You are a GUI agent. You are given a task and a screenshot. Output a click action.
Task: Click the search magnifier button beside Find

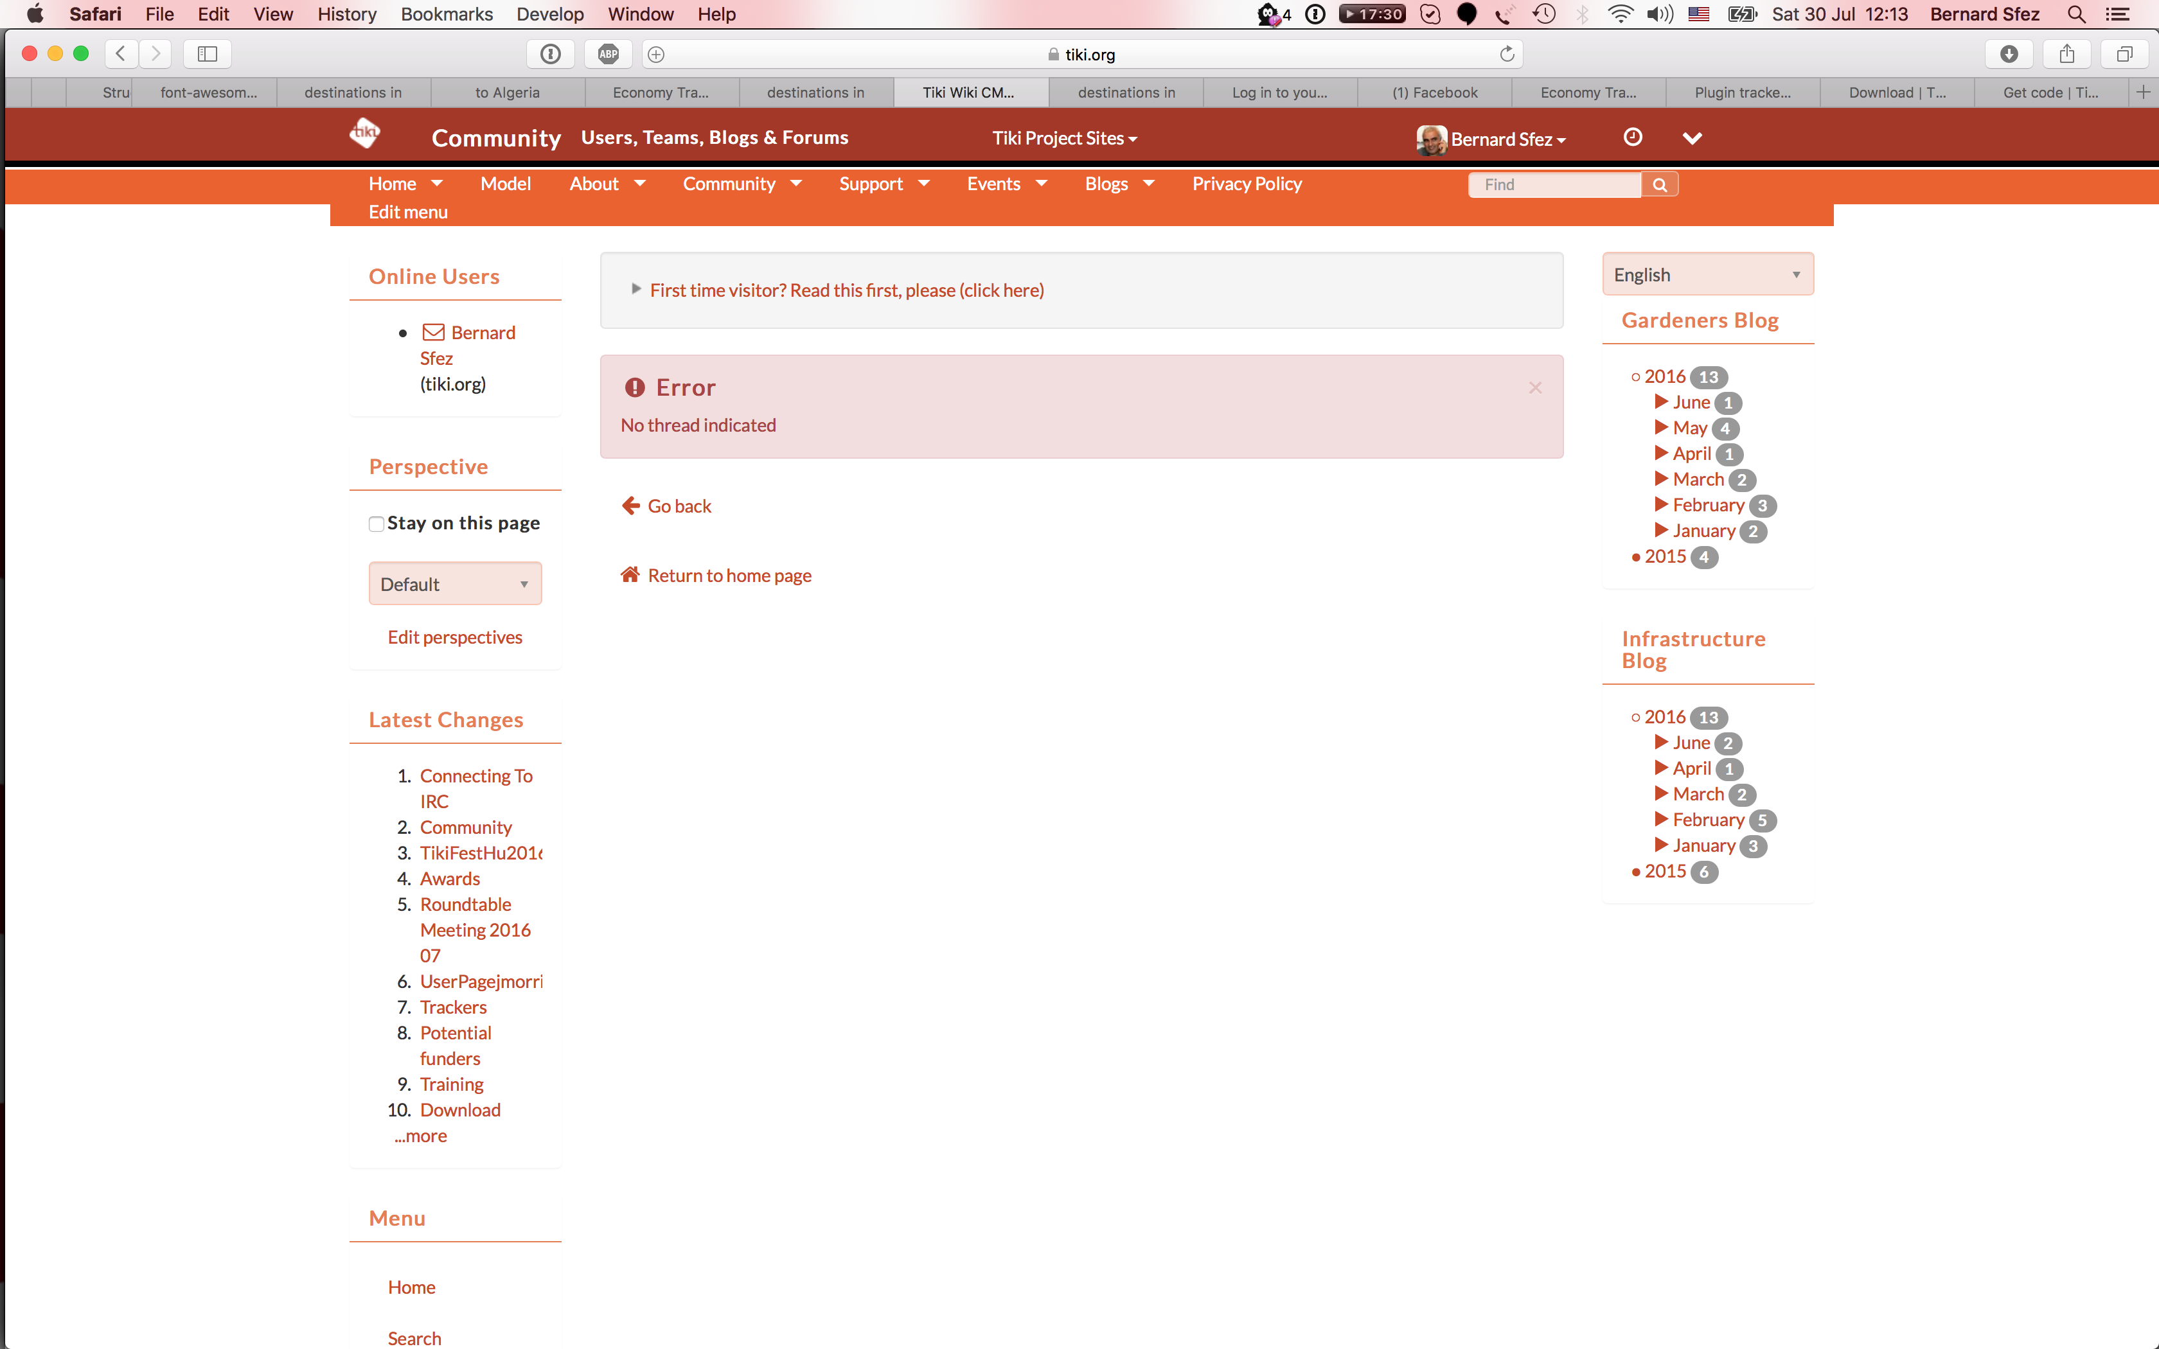click(1659, 185)
